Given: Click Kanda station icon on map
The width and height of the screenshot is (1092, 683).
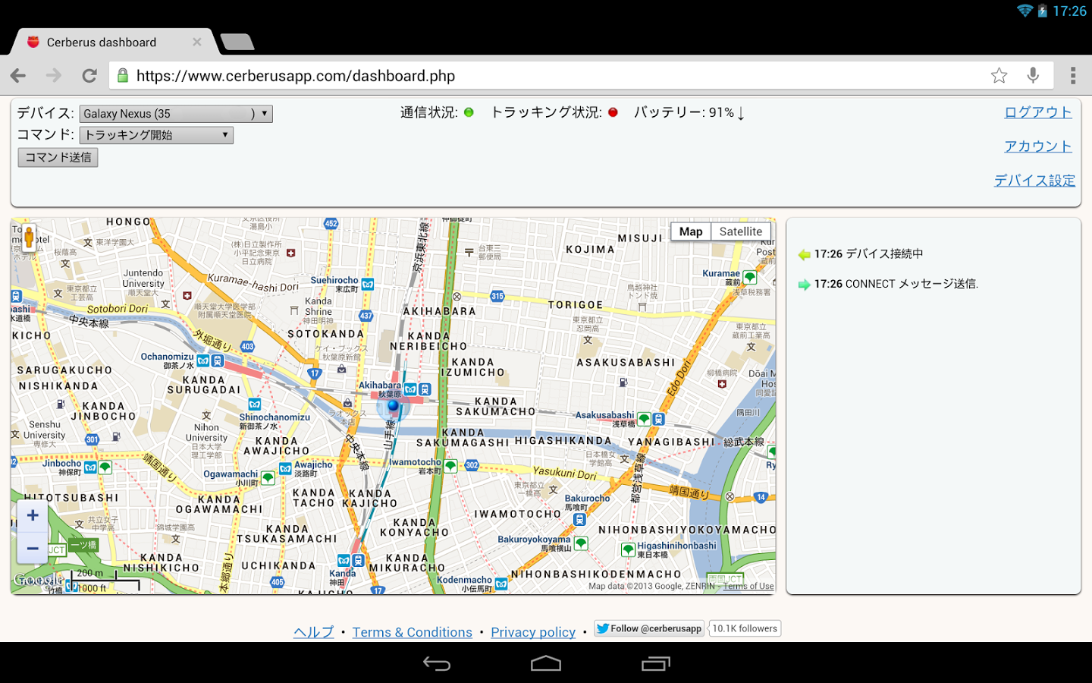Looking at the screenshot, I should [x=350, y=561].
